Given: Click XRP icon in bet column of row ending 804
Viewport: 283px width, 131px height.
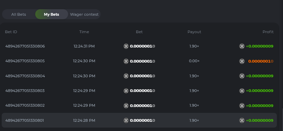Looking at the screenshot, I should point(126,76).
